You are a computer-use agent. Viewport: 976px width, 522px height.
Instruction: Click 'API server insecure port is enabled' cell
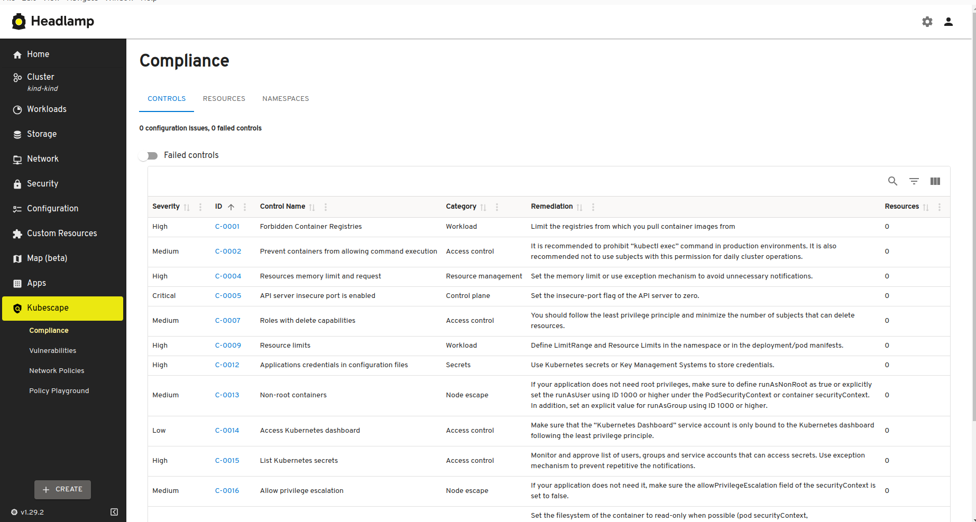tap(318, 296)
